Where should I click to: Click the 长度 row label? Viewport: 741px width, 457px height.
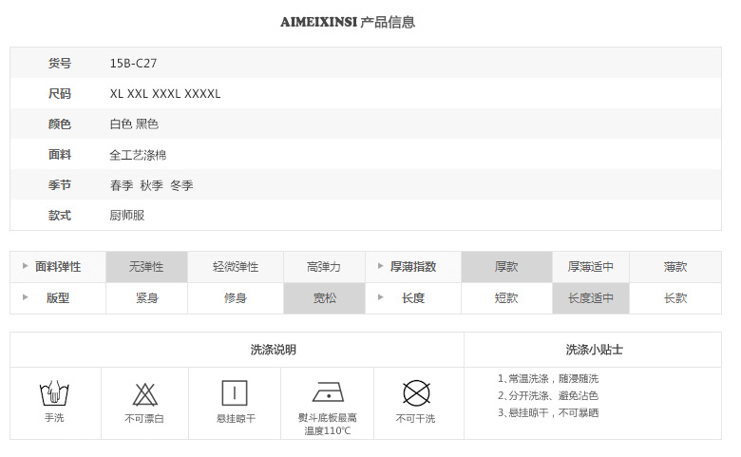(x=413, y=297)
